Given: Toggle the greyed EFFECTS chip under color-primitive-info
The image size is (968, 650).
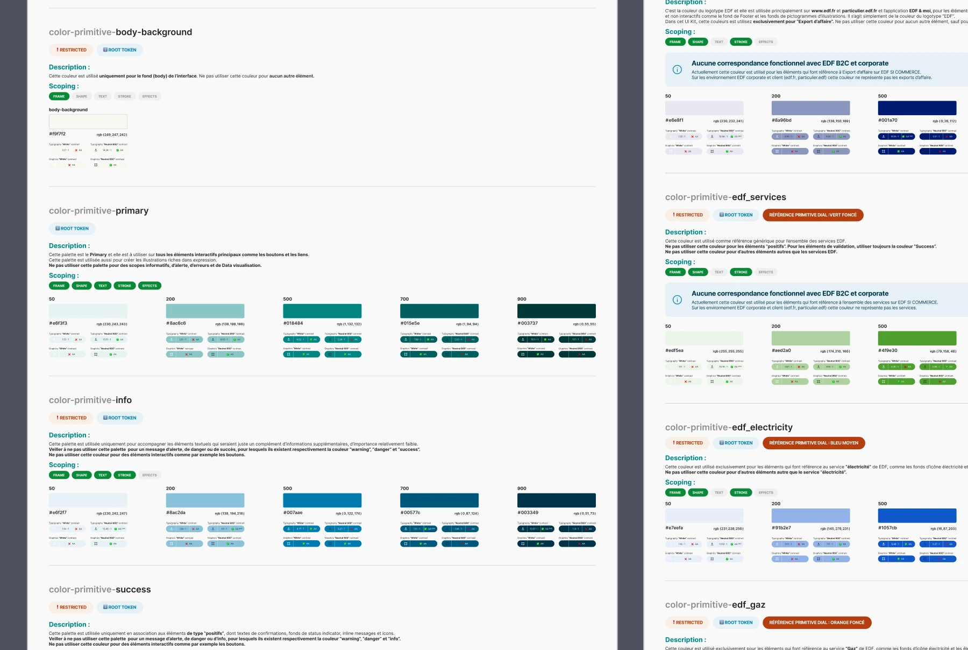Looking at the screenshot, I should 150,475.
